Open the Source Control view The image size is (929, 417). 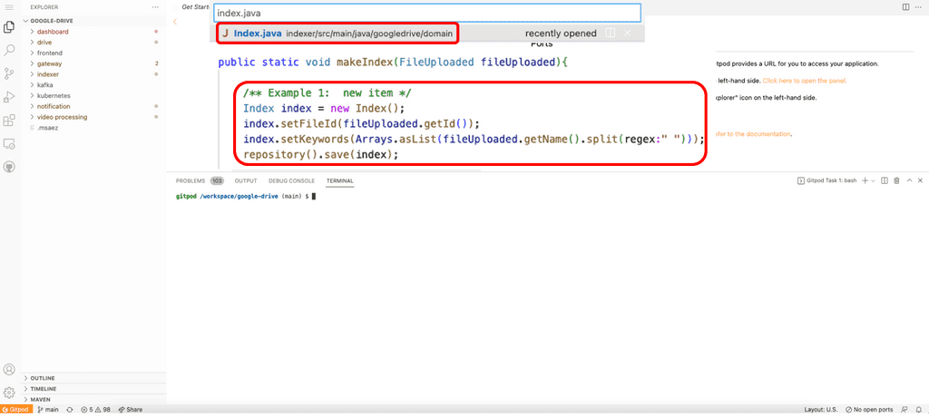(9, 73)
